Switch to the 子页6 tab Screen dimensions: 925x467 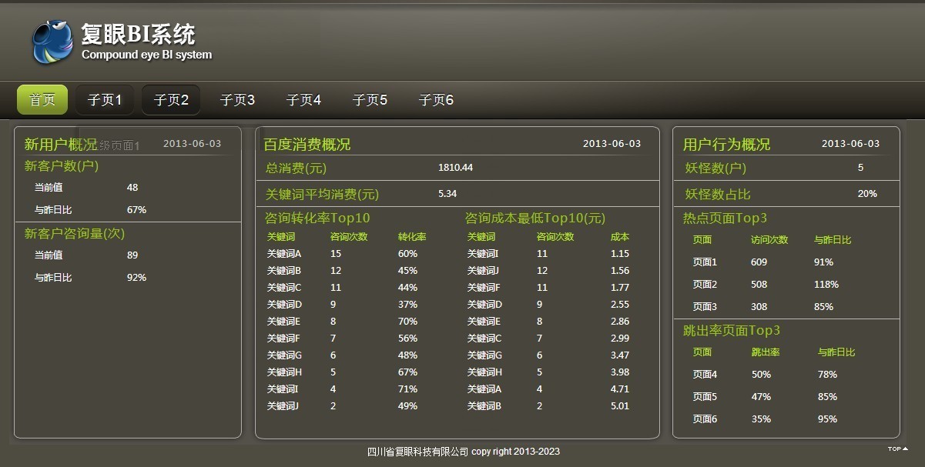(436, 100)
